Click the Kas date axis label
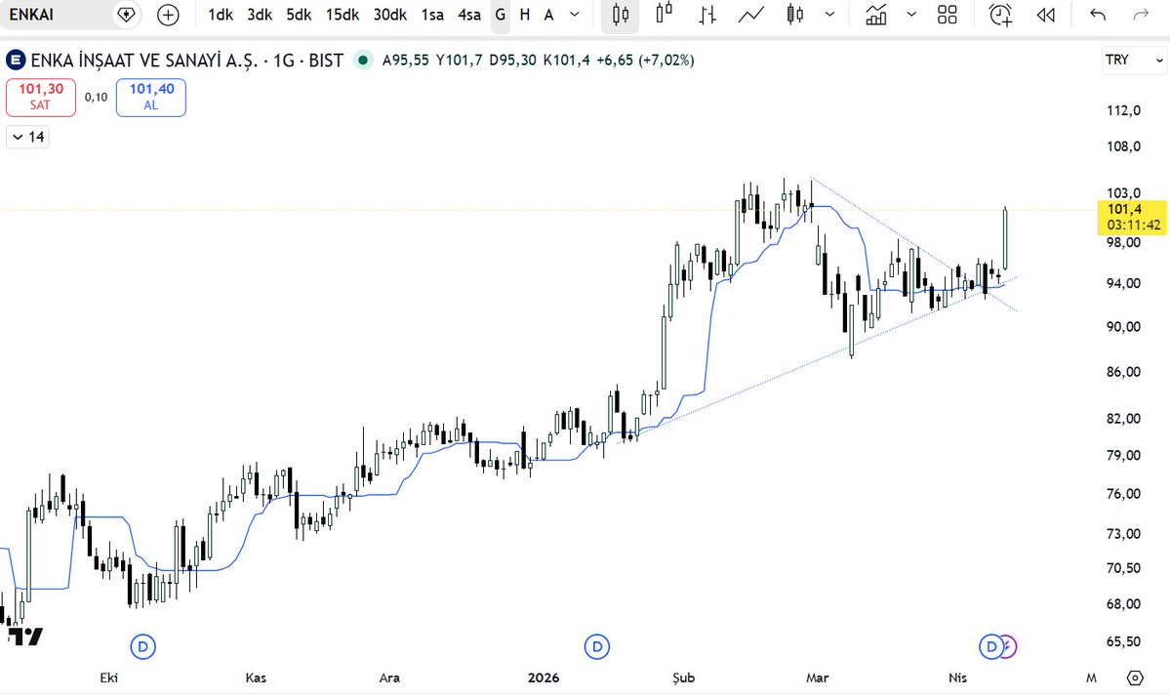Image resolution: width=1170 pixels, height=699 pixels. tap(256, 678)
